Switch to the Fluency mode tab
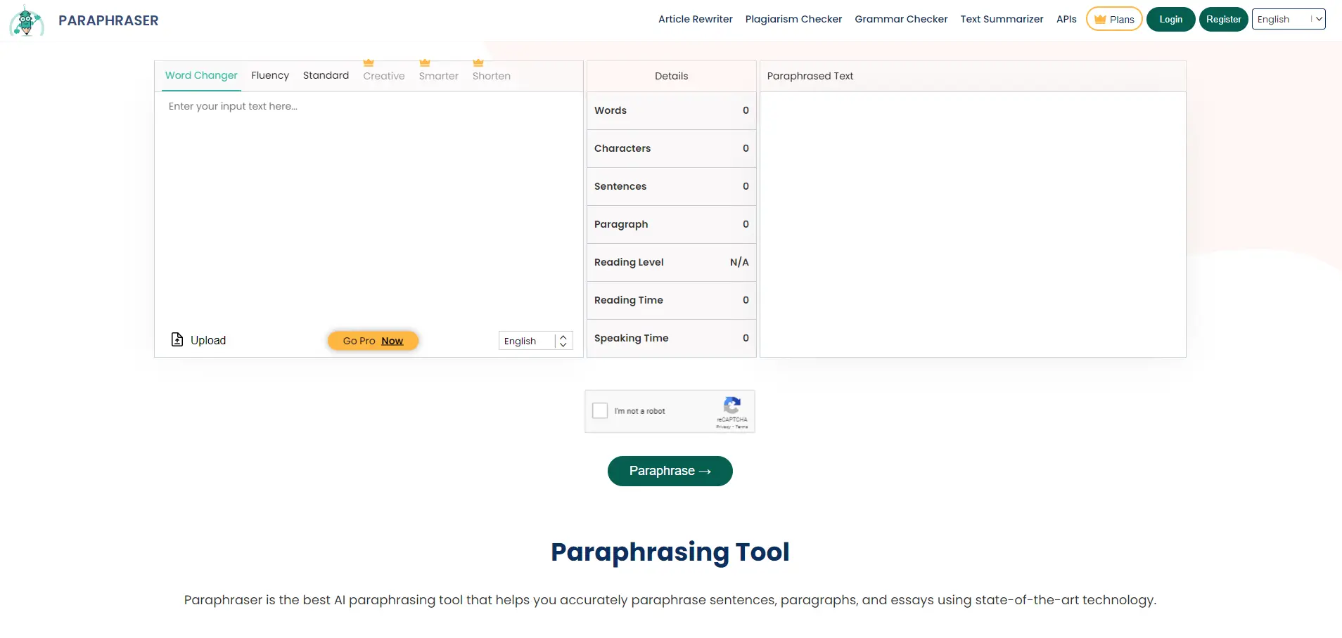 point(270,75)
